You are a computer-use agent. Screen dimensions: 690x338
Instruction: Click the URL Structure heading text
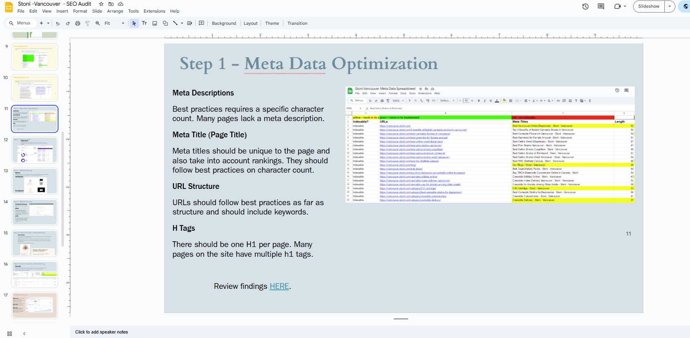196,186
